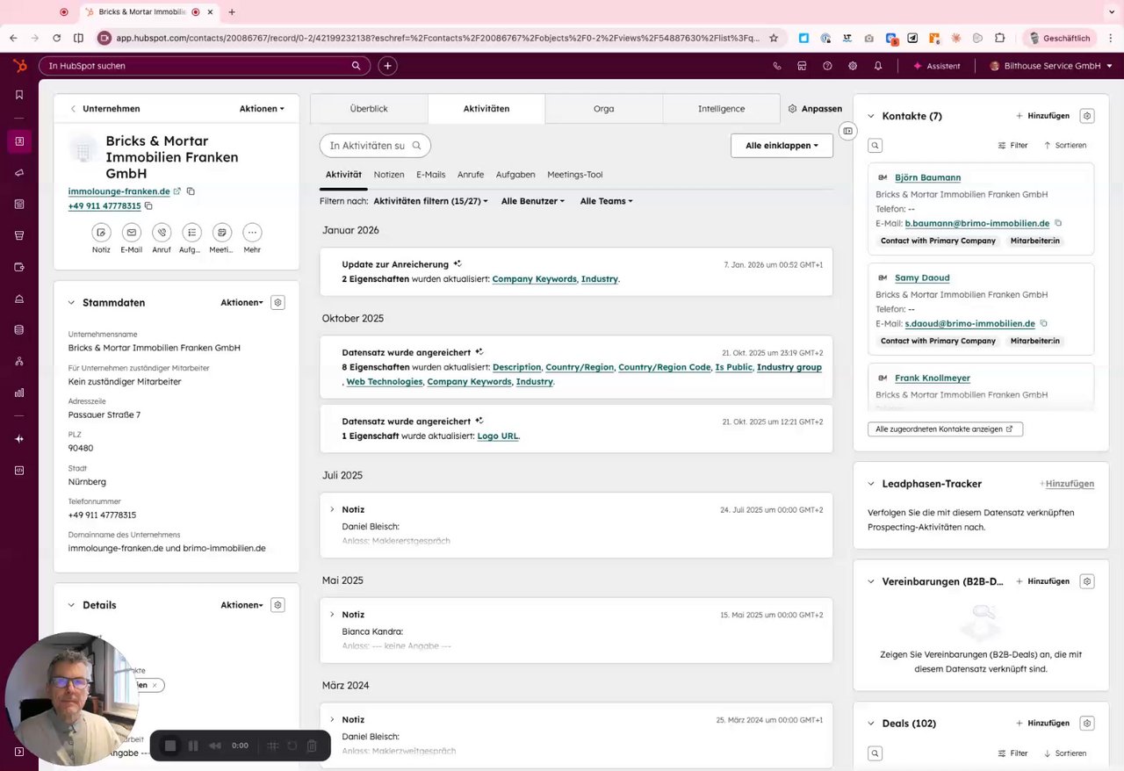Select the Notizen activity sub-tab
This screenshot has height=771, width=1124.
[x=389, y=175]
